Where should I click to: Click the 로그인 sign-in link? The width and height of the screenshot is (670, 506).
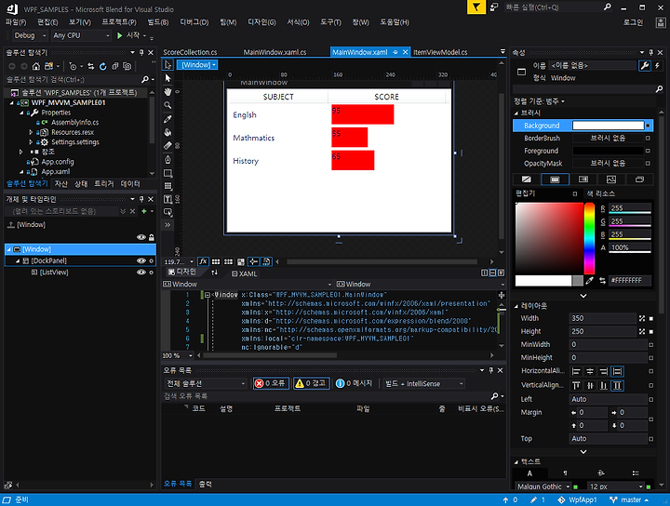[x=634, y=22]
